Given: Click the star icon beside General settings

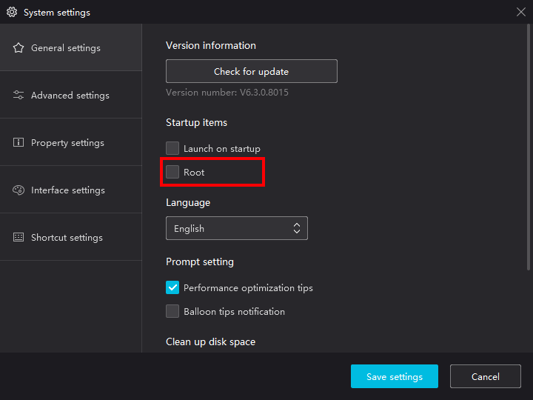Looking at the screenshot, I should coord(19,48).
